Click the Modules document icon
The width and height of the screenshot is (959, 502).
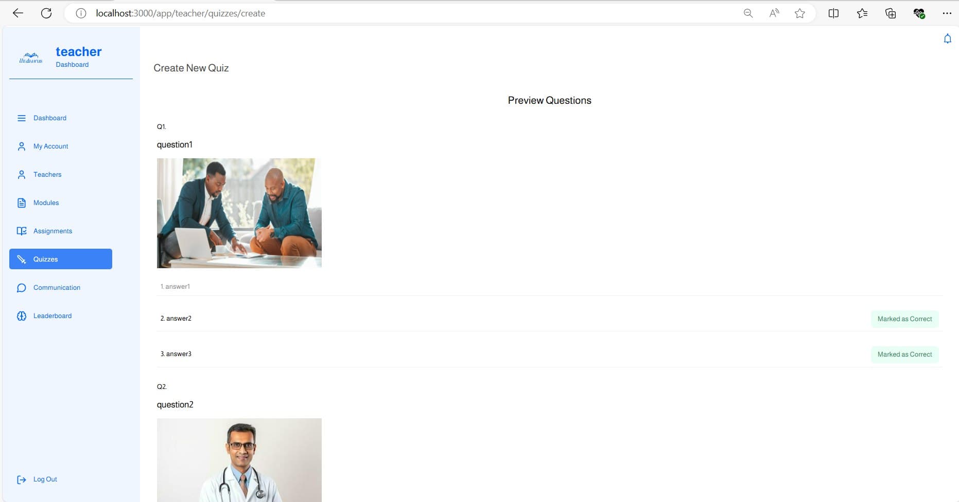[22, 203]
